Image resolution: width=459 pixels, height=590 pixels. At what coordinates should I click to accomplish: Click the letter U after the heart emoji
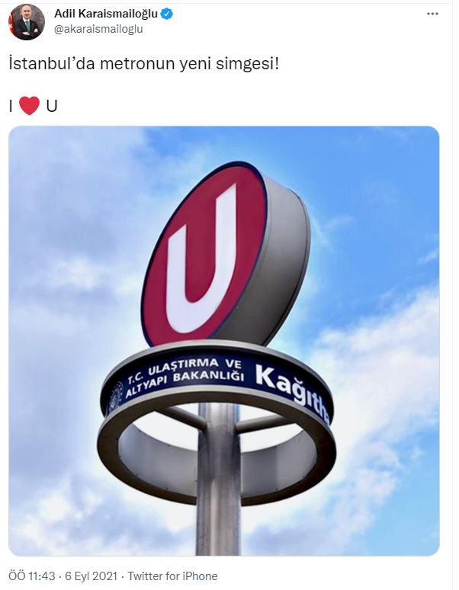(x=52, y=106)
